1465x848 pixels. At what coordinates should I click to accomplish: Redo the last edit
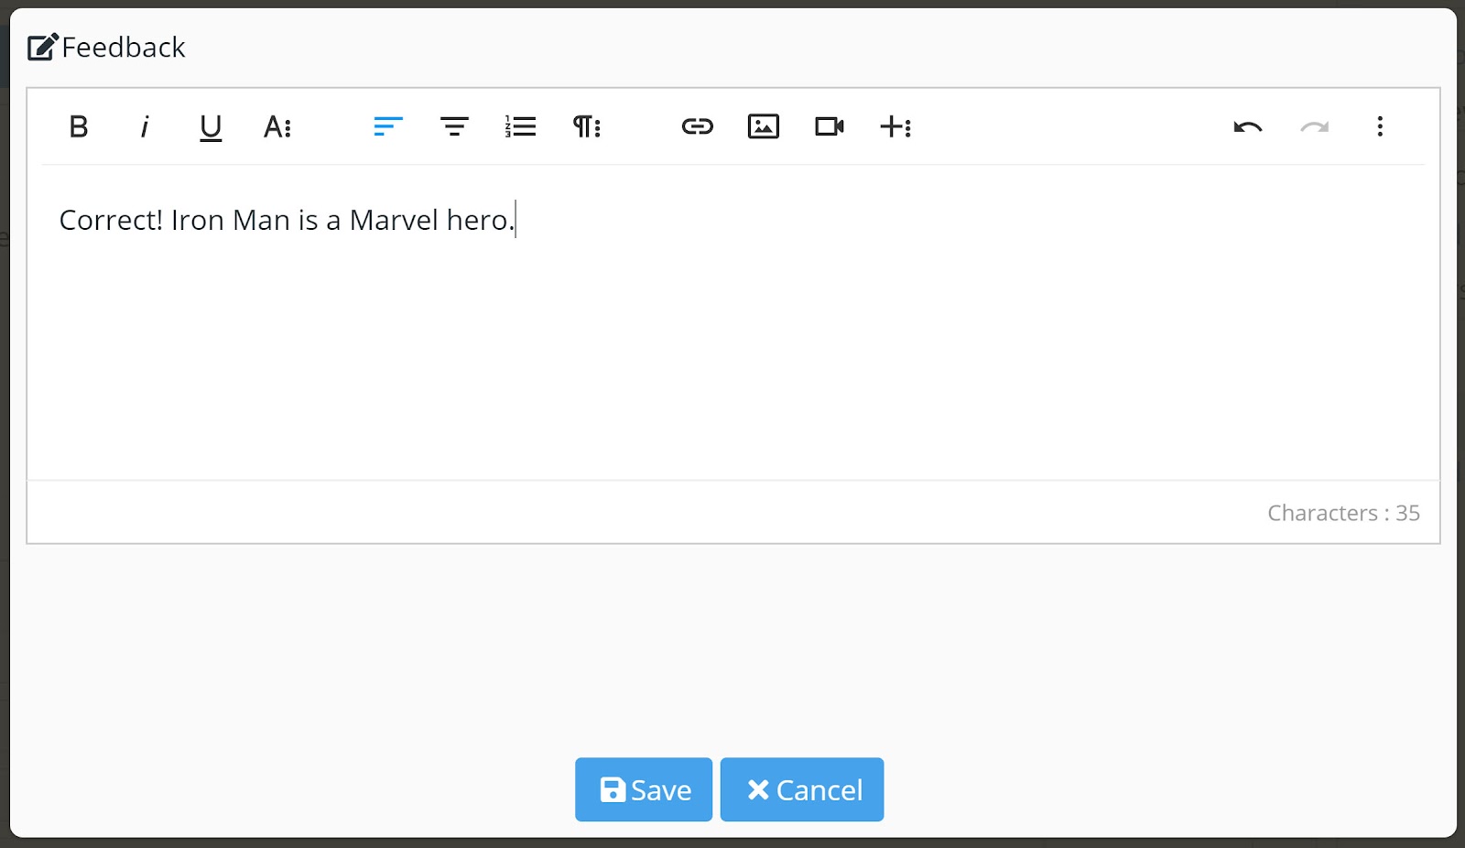point(1314,126)
